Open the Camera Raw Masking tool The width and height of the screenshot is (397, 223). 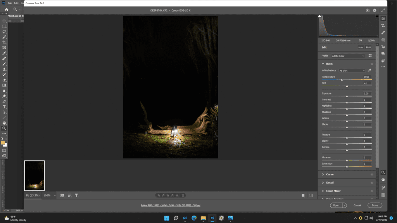click(x=383, y=40)
